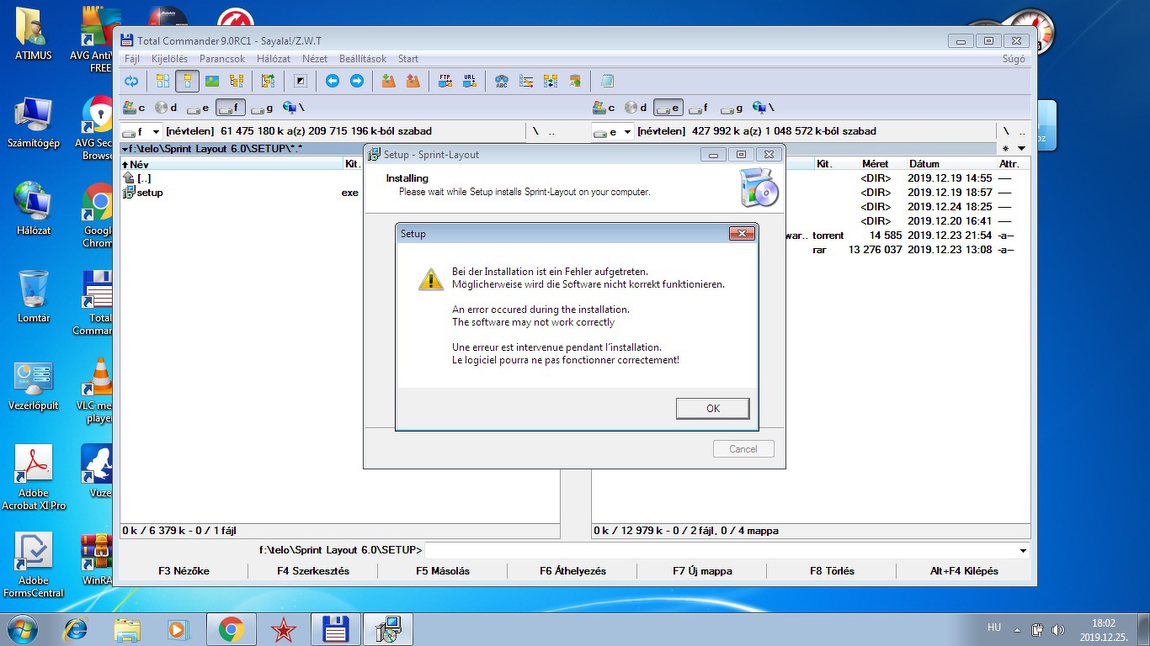Open the Notepad toolbar icon
This screenshot has width=1150, height=646.
click(x=607, y=81)
